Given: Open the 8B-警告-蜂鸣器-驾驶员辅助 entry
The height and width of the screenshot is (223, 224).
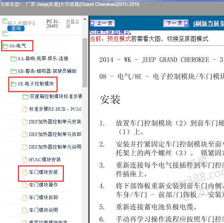Looking at the screenshot, I should (x=47, y=71).
